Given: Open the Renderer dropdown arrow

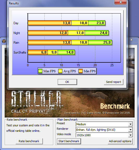Looking at the screenshot, I should [x=130, y=130].
